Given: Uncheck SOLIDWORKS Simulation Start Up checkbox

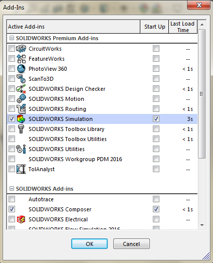Looking at the screenshot, I should 156,119.
